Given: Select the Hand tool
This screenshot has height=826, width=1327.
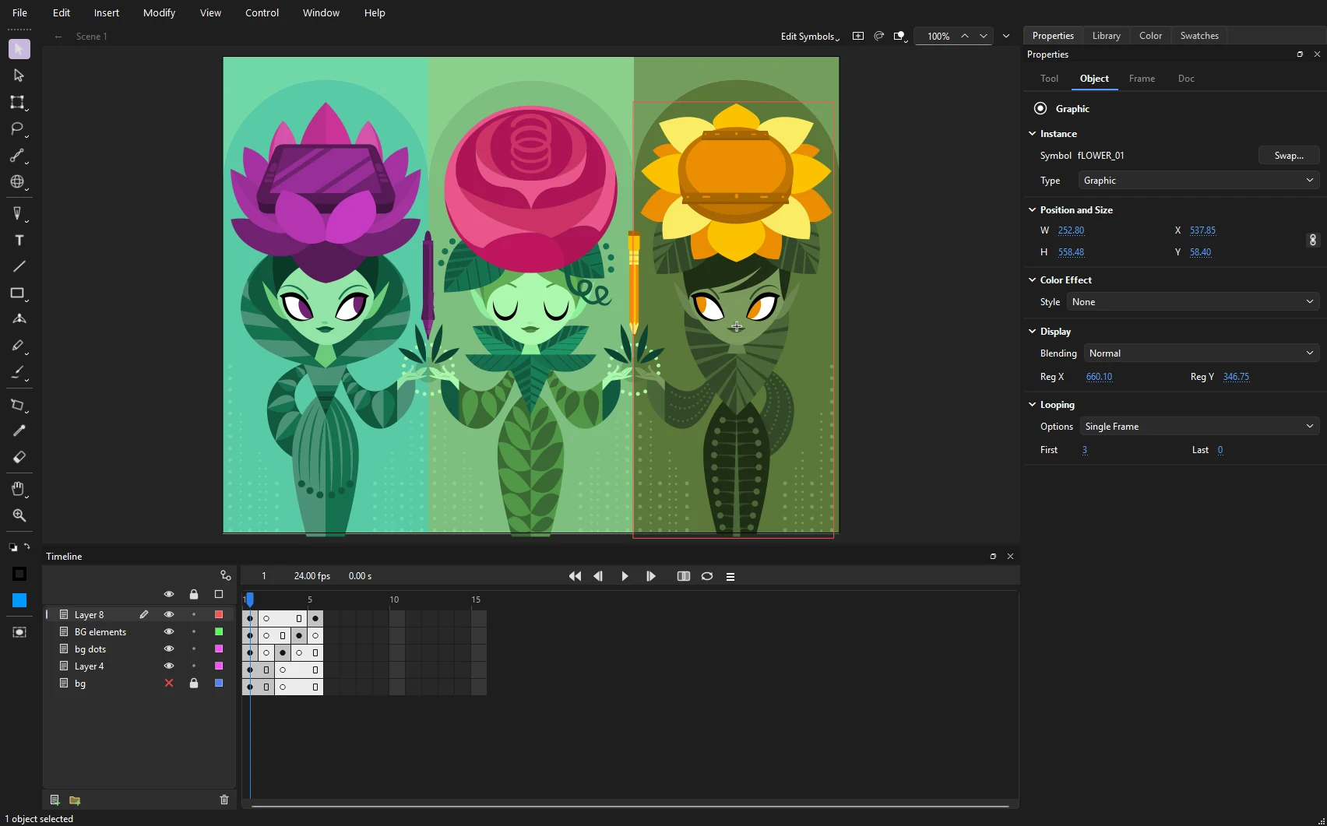Looking at the screenshot, I should [x=18, y=489].
